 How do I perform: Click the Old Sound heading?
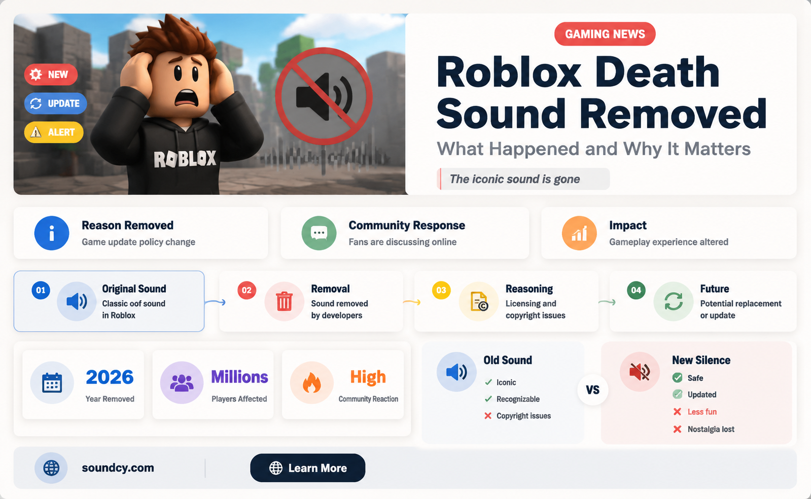508,360
